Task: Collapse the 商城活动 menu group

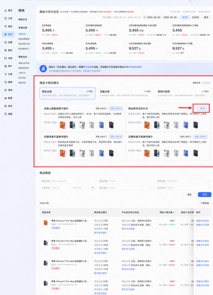Action: click(30, 57)
